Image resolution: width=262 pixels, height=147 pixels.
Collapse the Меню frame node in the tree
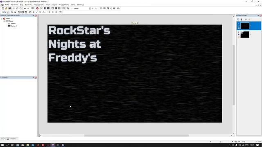pos(4,21)
